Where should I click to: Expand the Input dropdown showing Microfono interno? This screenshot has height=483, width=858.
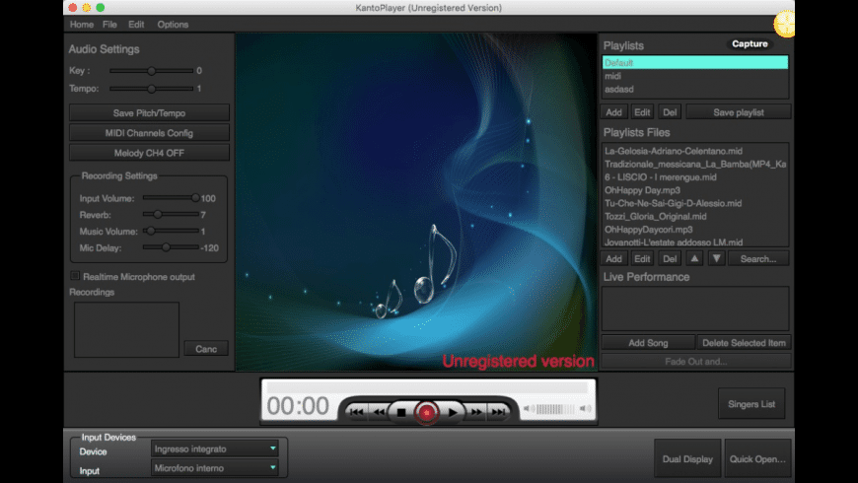coord(215,467)
